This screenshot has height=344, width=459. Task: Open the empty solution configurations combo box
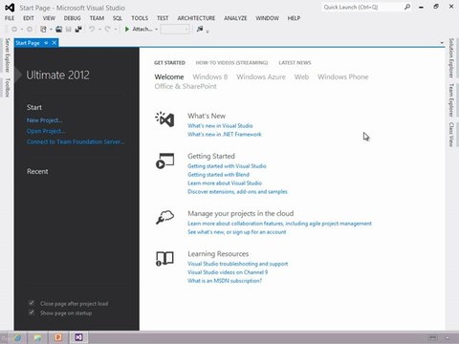click(x=175, y=30)
